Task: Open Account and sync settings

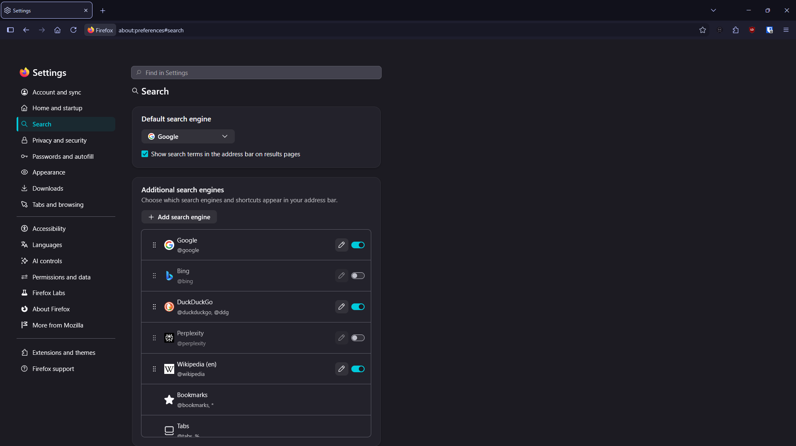Action: tap(66, 92)
